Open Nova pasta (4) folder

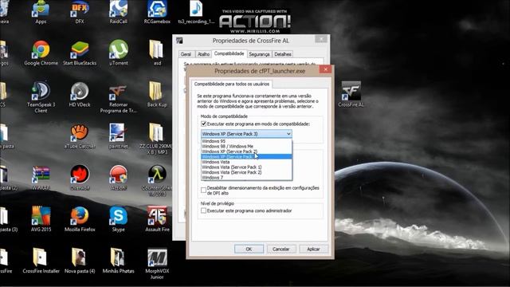point(80,261)
